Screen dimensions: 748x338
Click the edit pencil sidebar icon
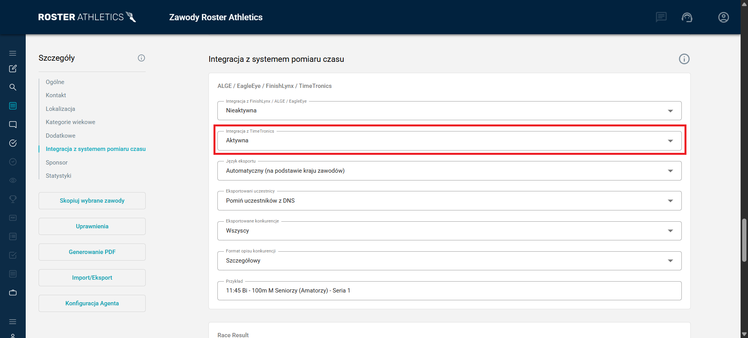point(13,68)
